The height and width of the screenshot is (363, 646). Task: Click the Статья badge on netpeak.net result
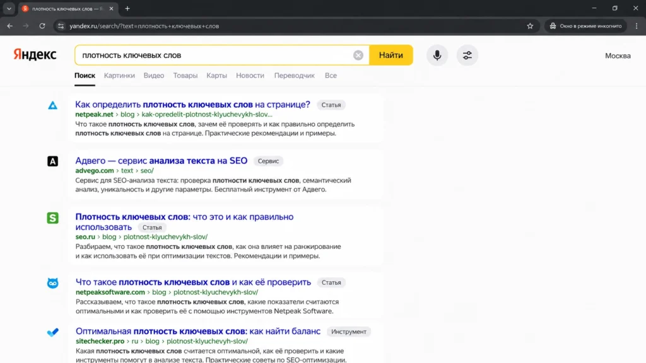coord(331,105)
